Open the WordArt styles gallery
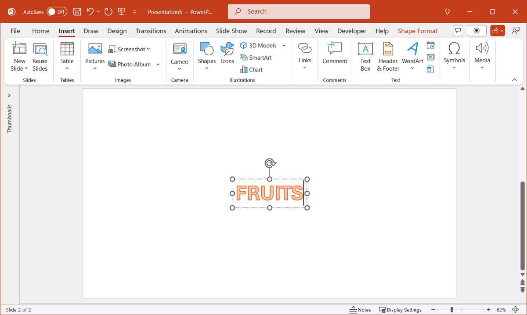The height and width of the screenshot is (315, 527). pyautogui.click(x=412, y=57)
